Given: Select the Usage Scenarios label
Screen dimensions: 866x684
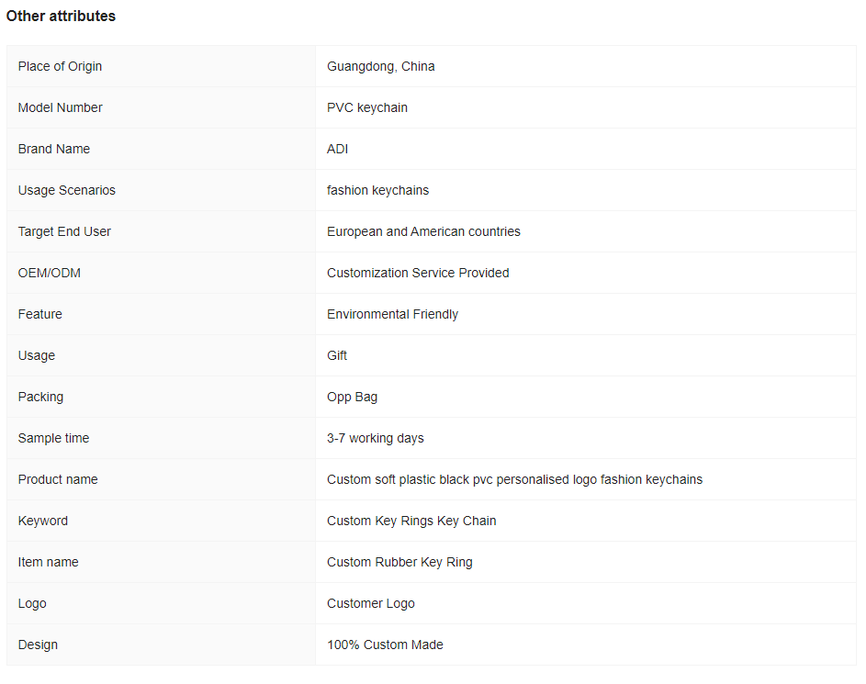Looking at the screenshot, I should click(x=66, y=190).
